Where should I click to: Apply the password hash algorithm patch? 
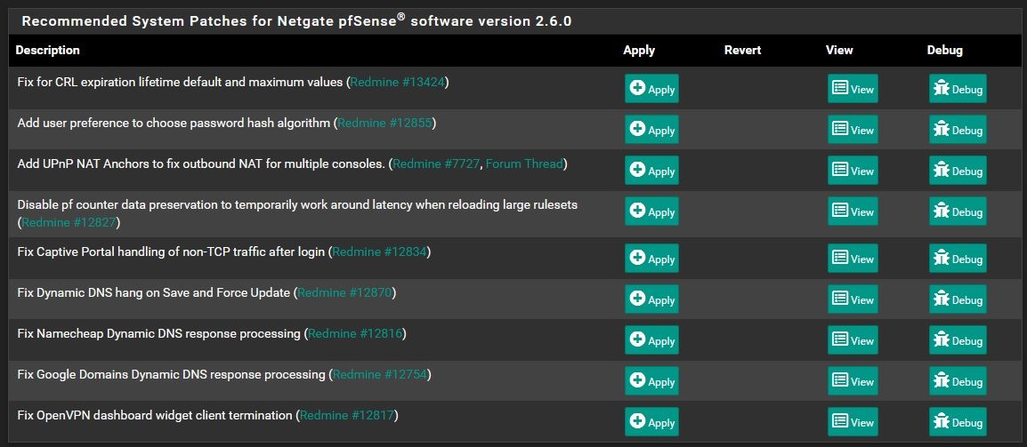tap(651, 129)
